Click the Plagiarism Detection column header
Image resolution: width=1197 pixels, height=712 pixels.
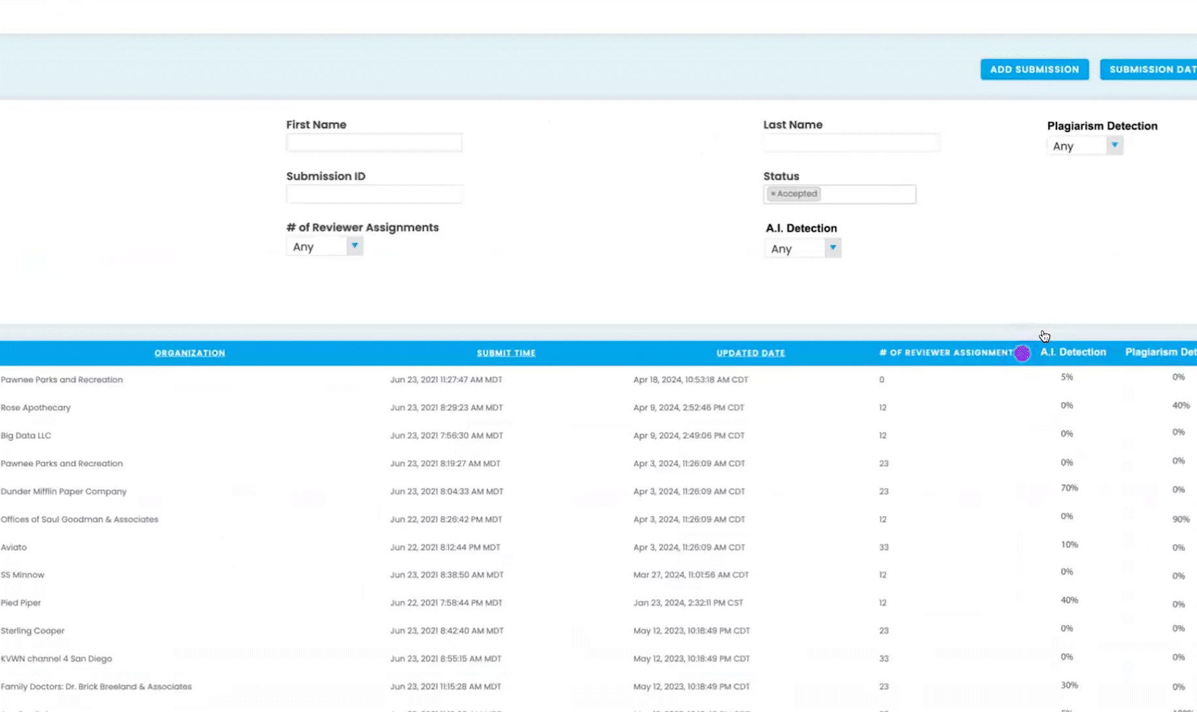1160,352
